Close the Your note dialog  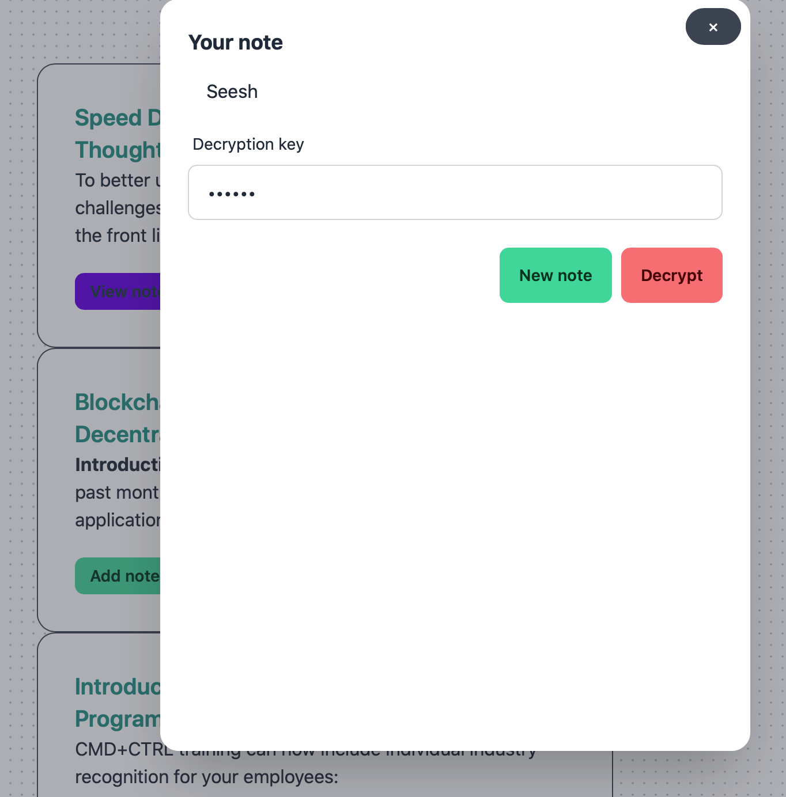coord(713,27)
